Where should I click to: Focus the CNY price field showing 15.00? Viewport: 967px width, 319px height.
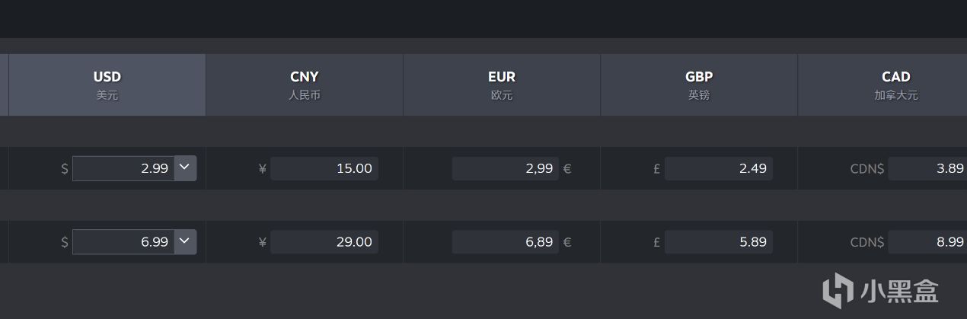[x=324, y=168]
